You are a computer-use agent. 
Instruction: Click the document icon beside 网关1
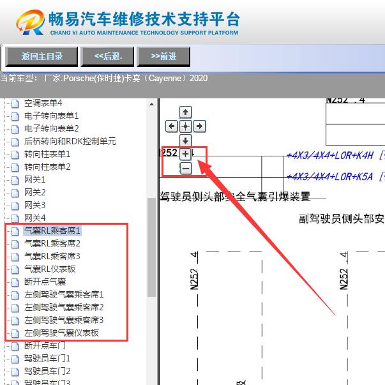(x=15, y=180)
